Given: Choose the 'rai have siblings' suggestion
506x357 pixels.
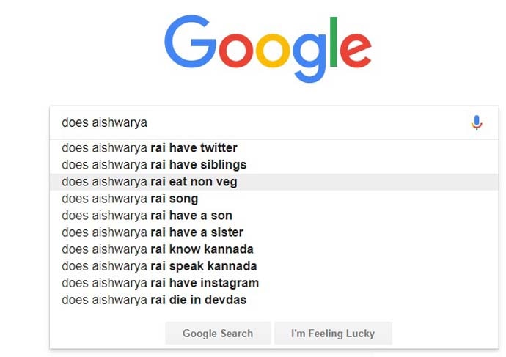Looking at the screenshot, I should click(x=154, y=165).
